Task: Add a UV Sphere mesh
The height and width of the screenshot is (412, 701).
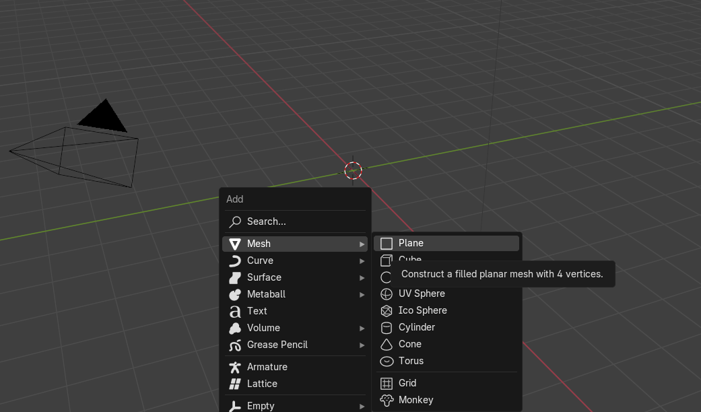Action: tap(446, 294)
